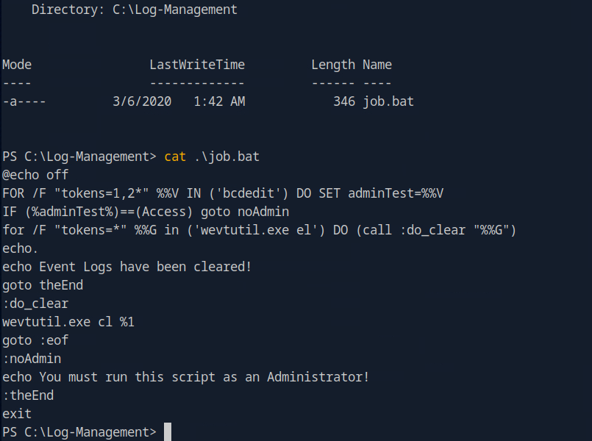Click the 'bcdedit' text in the FOR line

coord(248,193)
